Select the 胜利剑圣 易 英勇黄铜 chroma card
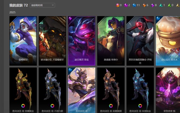This screenshot has width=180, height=113. click(x=111, y=90)
